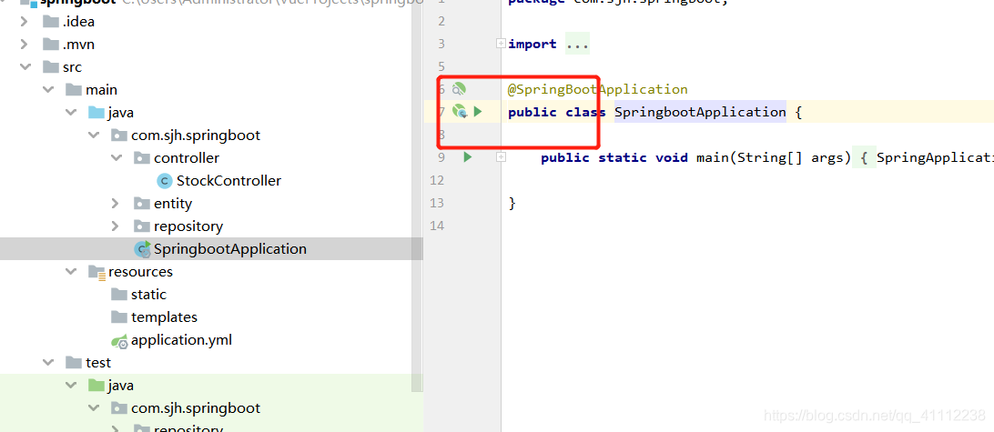Click the project tree vertical scrollbar
Image resolution: width=994 pixels, height=432 pixels.
pyautogui.click(x=417, y=196)
